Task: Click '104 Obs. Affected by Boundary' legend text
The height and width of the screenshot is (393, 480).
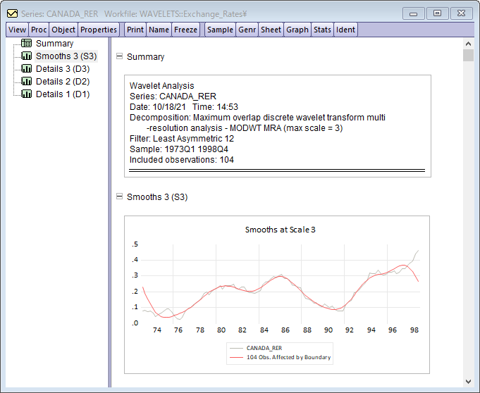Action: click(289, 357)
